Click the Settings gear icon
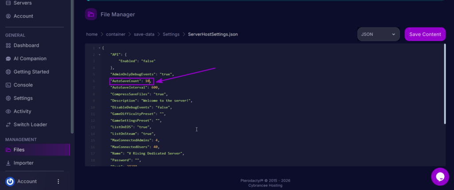 pyautogui.click(x=8, y=98)
